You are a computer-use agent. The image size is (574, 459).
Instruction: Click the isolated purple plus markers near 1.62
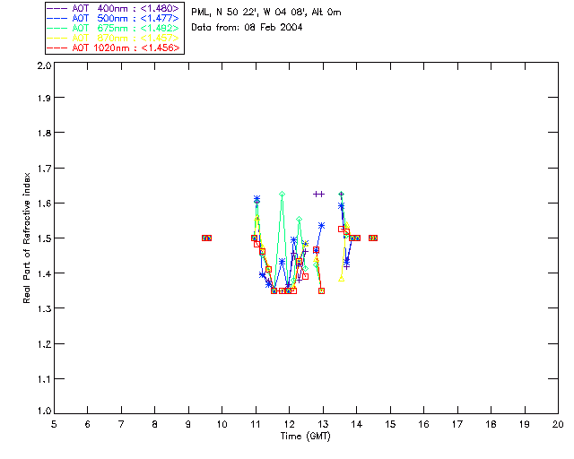tap(319, 194)
